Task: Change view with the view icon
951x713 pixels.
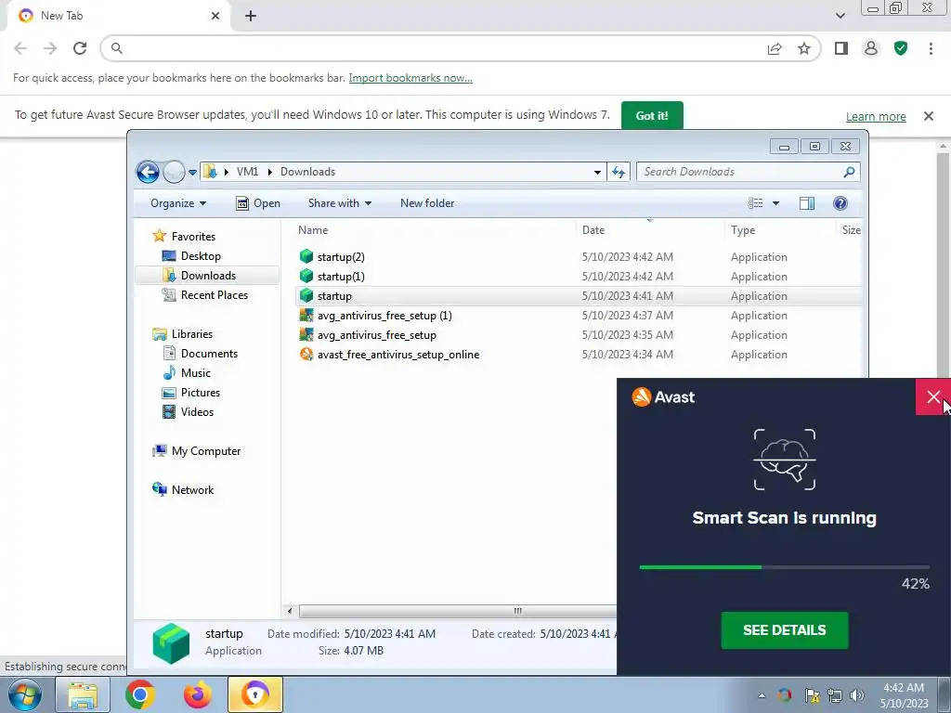Action: coord(756,203)
